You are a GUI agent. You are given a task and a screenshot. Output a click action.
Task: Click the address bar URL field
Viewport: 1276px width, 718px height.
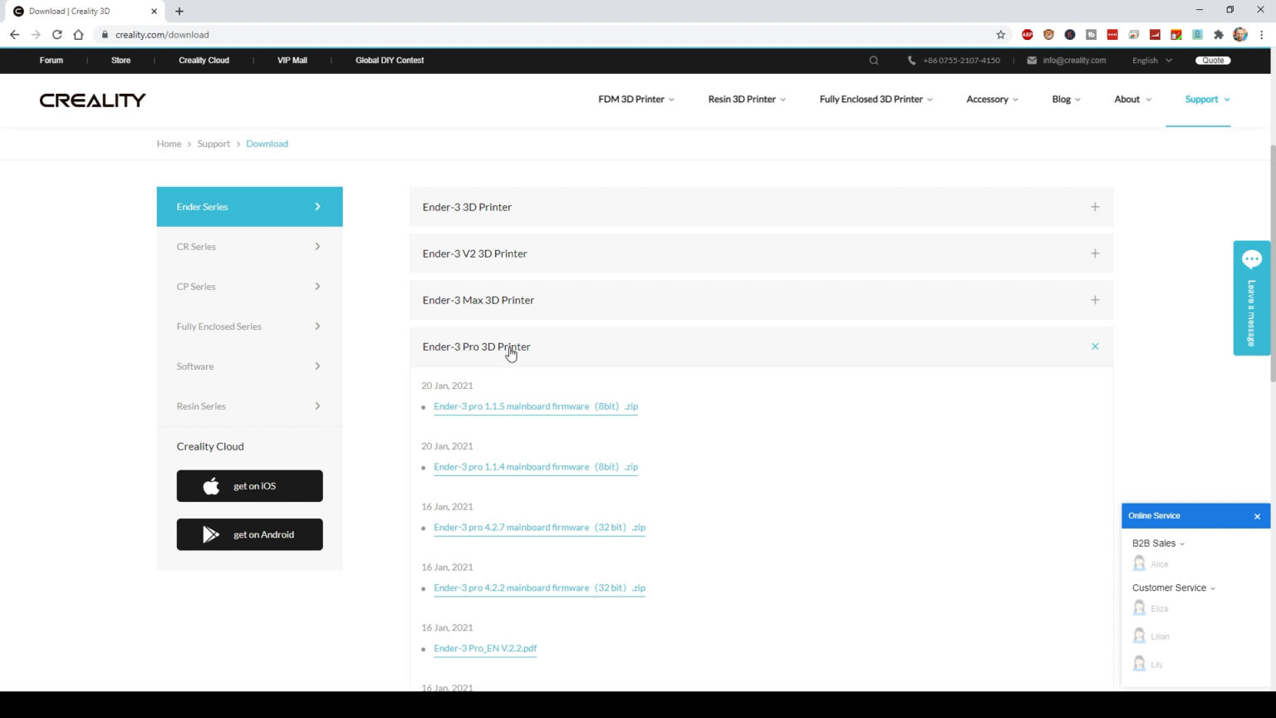point(498,35)
